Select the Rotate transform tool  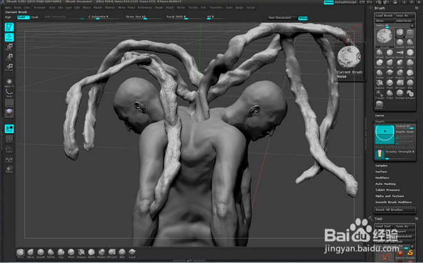tap(9, 67)
